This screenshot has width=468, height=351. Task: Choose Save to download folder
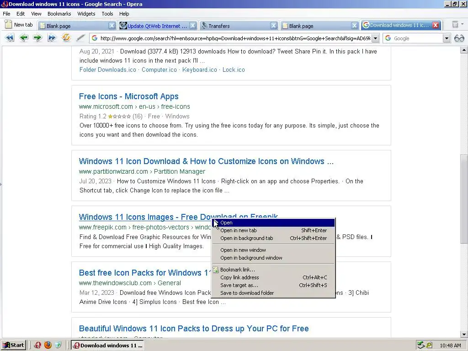273,293
